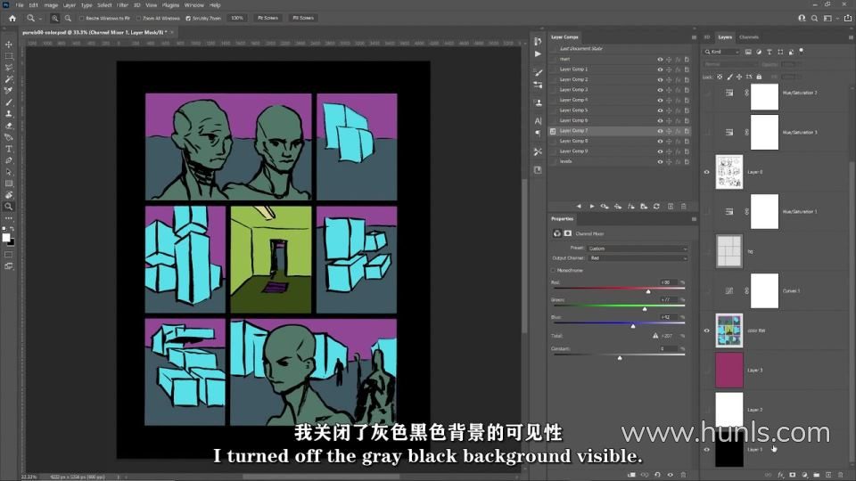Open the Window menu
This screenshot has height=481, width=856.
click(193, 5)
